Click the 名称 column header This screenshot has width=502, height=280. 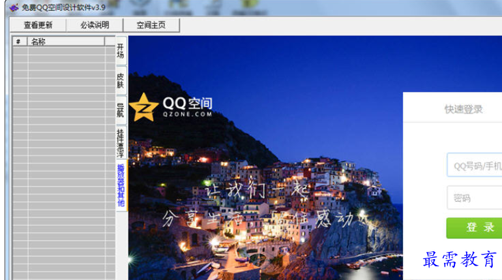[x=66, y=42]
